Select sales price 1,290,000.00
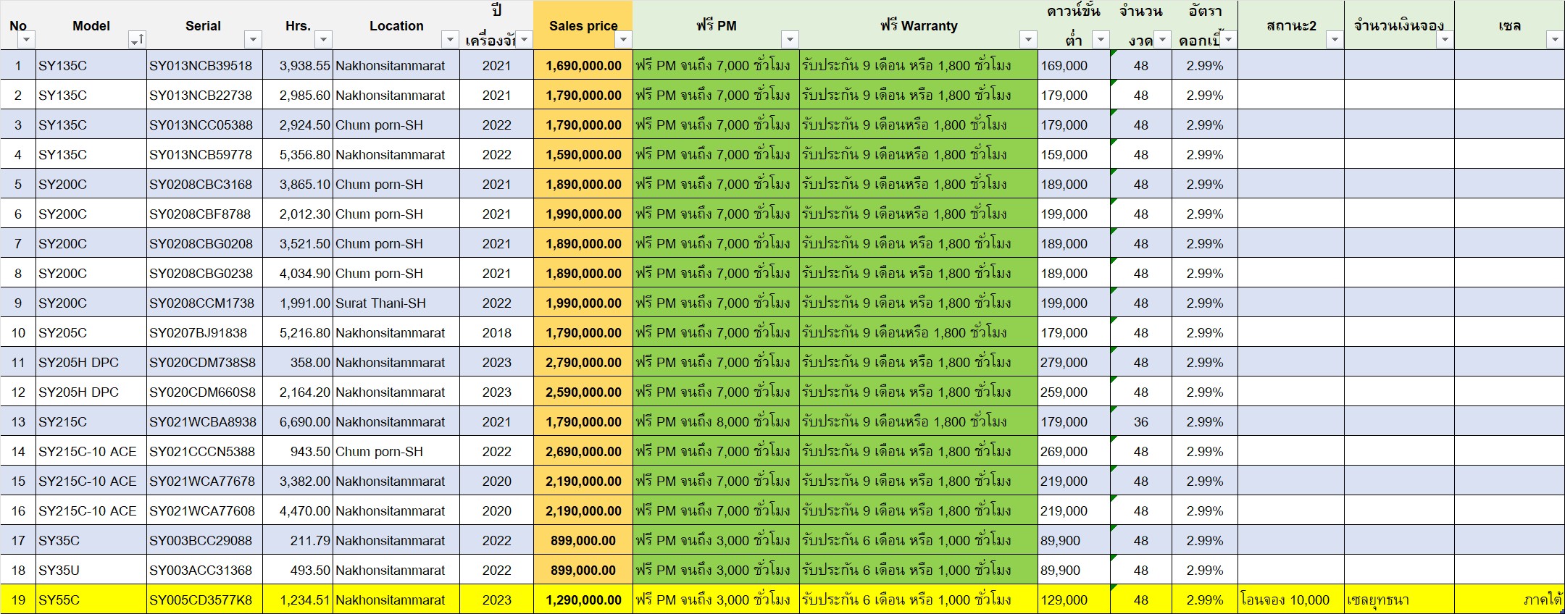This screenshot has height=614, width=1565. point(583,600)
